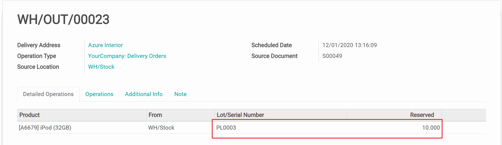Screen dimensions: 502x145
Task: Open the Note tab
Action: [x=180, y=94]
